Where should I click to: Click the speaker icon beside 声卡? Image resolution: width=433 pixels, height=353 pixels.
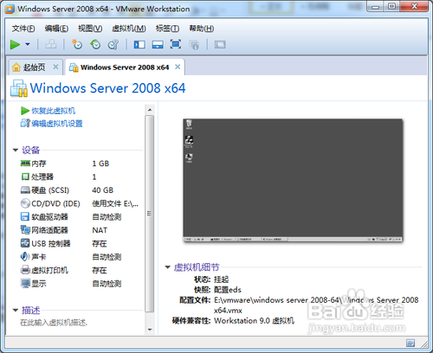[x=25, y=256]
